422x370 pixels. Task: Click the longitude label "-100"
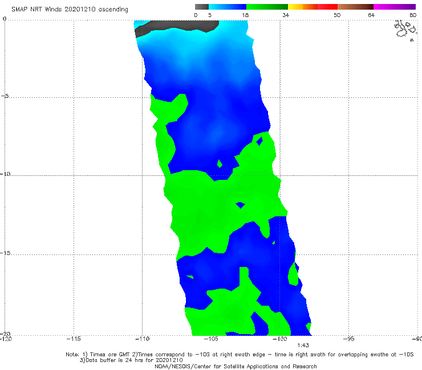(x=279, y=339)
